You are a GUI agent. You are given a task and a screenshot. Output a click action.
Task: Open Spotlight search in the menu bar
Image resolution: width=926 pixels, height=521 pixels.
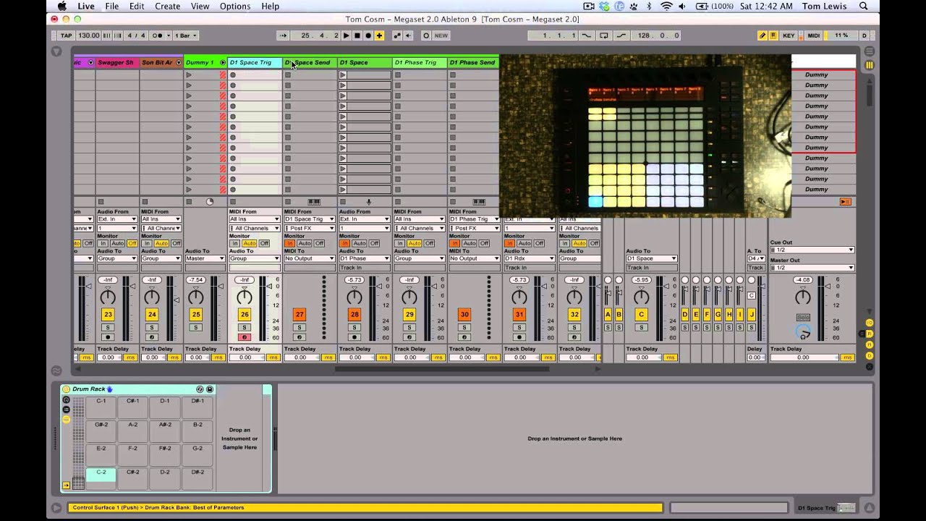[x=864, y=7]
